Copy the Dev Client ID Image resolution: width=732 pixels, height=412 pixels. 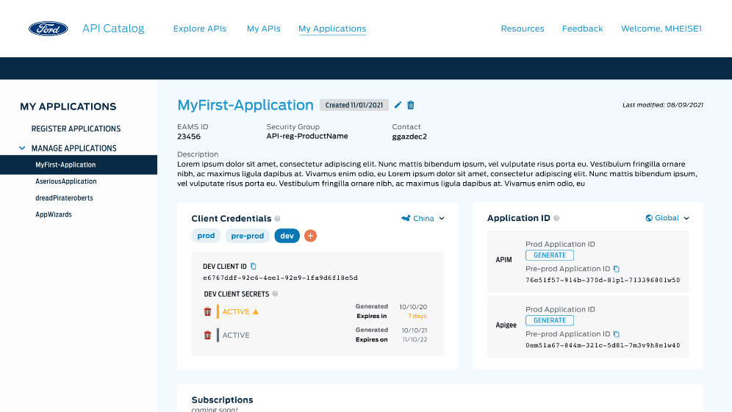[x=254, y=266]
